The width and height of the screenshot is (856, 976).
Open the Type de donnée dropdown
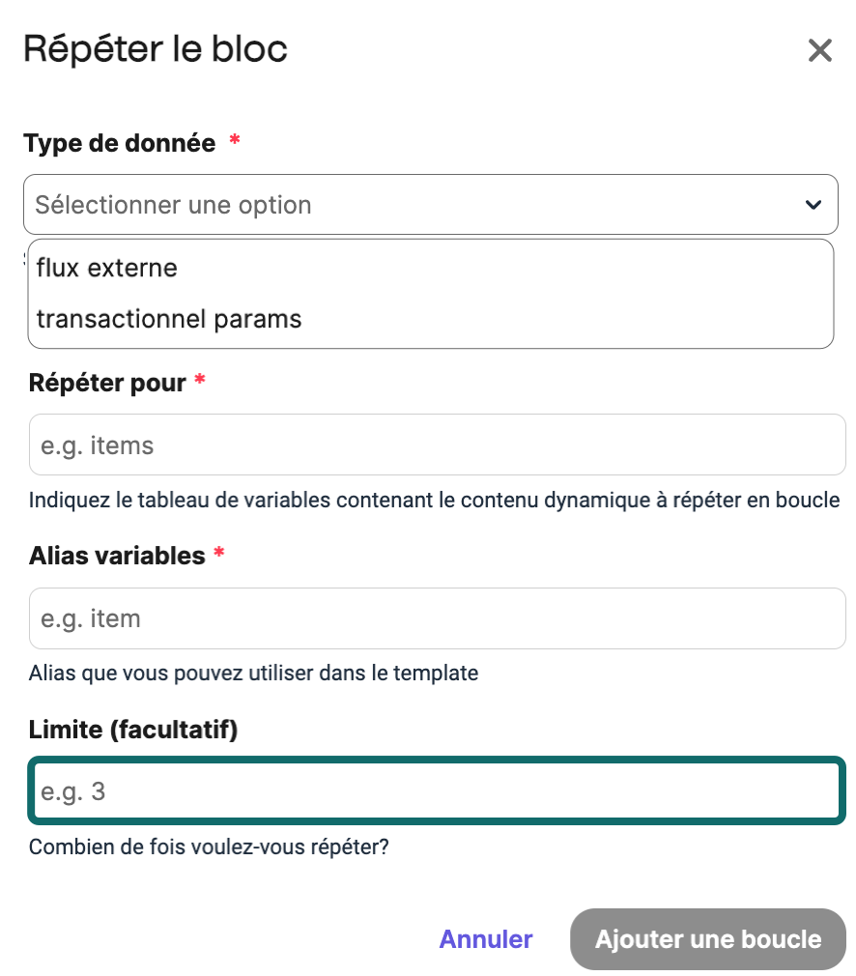coord(430,204)
